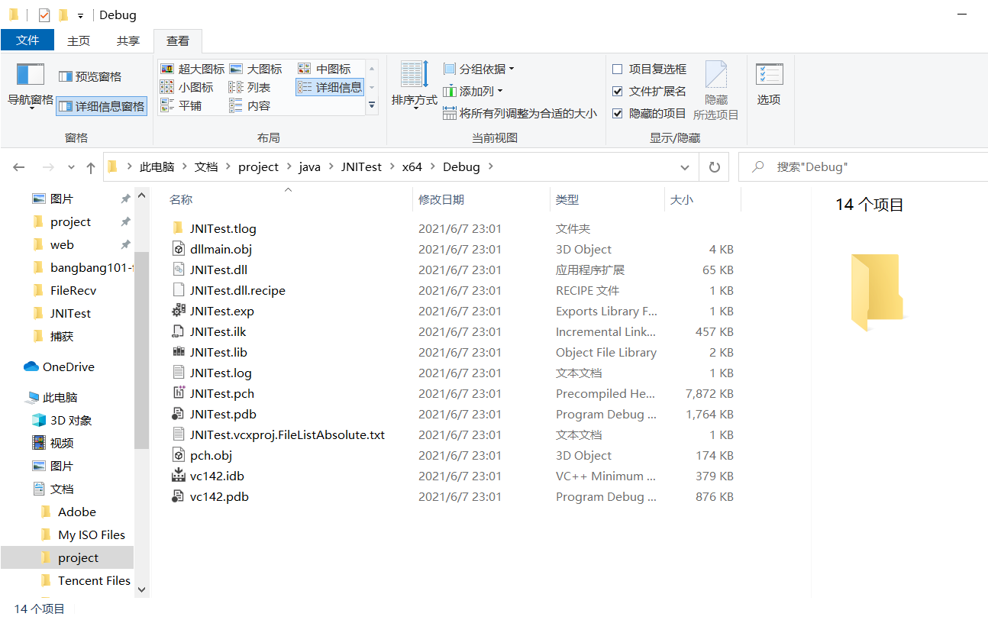Select medium icons (中图标) layout
Image resolution: width=988 pixels, height=620 pixels.
coord(324,69)
